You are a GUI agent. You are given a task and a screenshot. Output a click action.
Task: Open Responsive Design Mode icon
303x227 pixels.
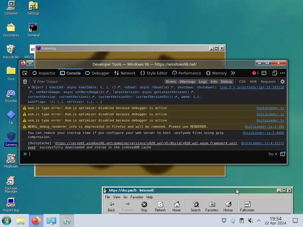tap(274, 73)
